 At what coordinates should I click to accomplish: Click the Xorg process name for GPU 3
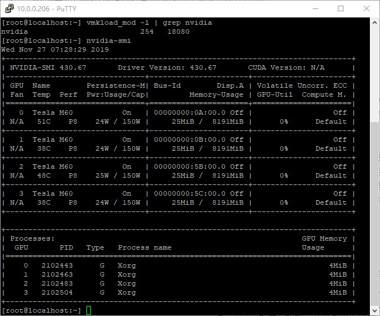127,292
